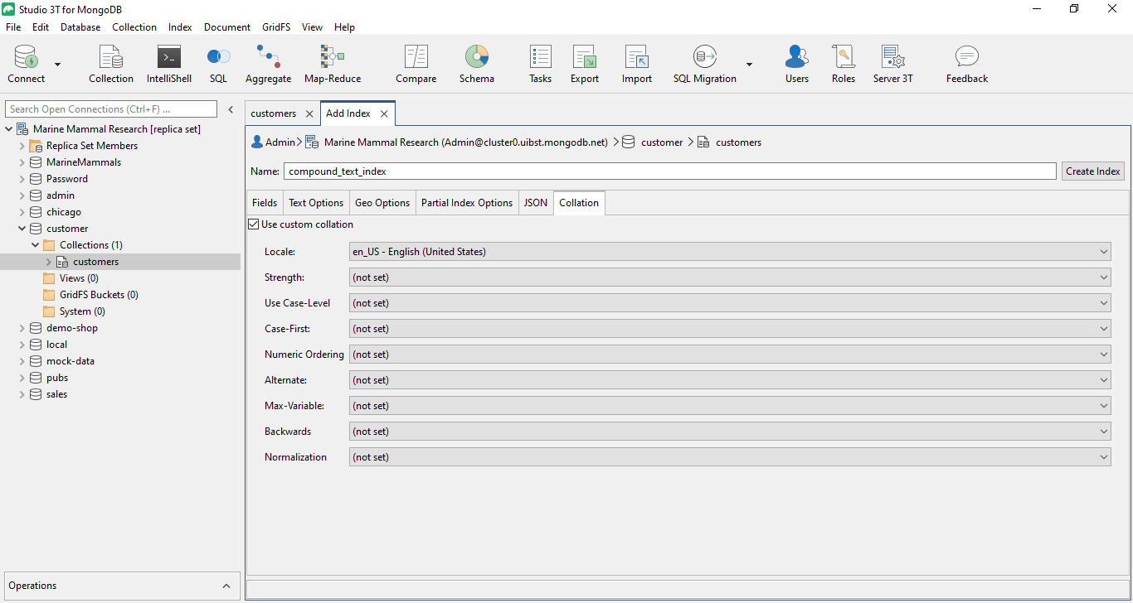This screenshot has height=603, width=1133.
Task: Collapse the customer database node
Action: (x=22, y=228)
